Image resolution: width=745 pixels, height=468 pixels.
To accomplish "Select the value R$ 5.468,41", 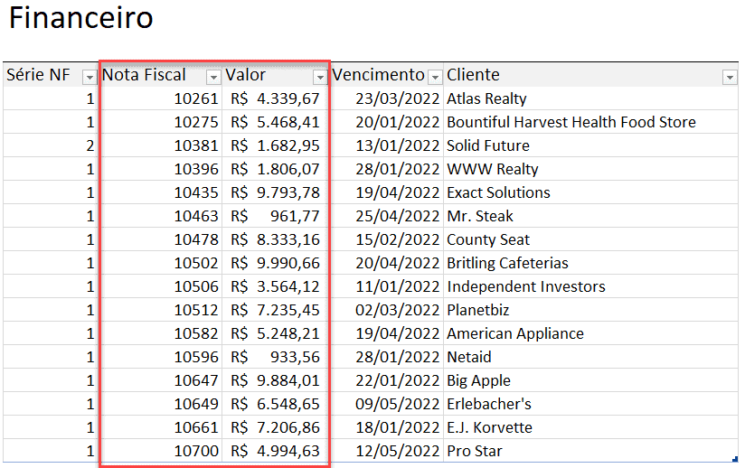I will (275, 122).
